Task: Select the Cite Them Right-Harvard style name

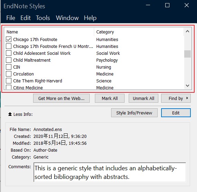Action: pyautogui.click(x=38, y=81)
